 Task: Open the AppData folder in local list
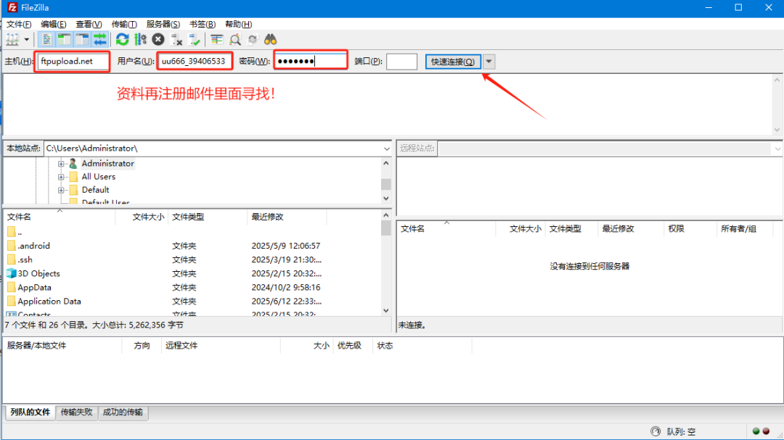[x=34, y=288]
